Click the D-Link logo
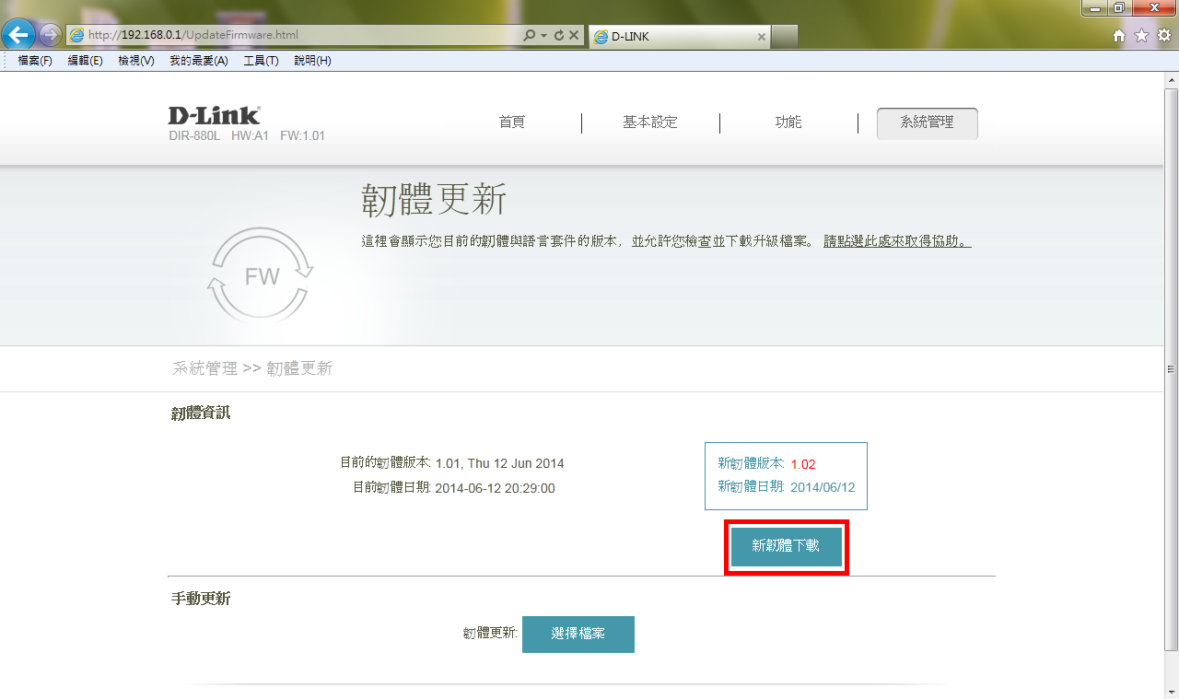The image size is (1179, 699). [214, 115]
